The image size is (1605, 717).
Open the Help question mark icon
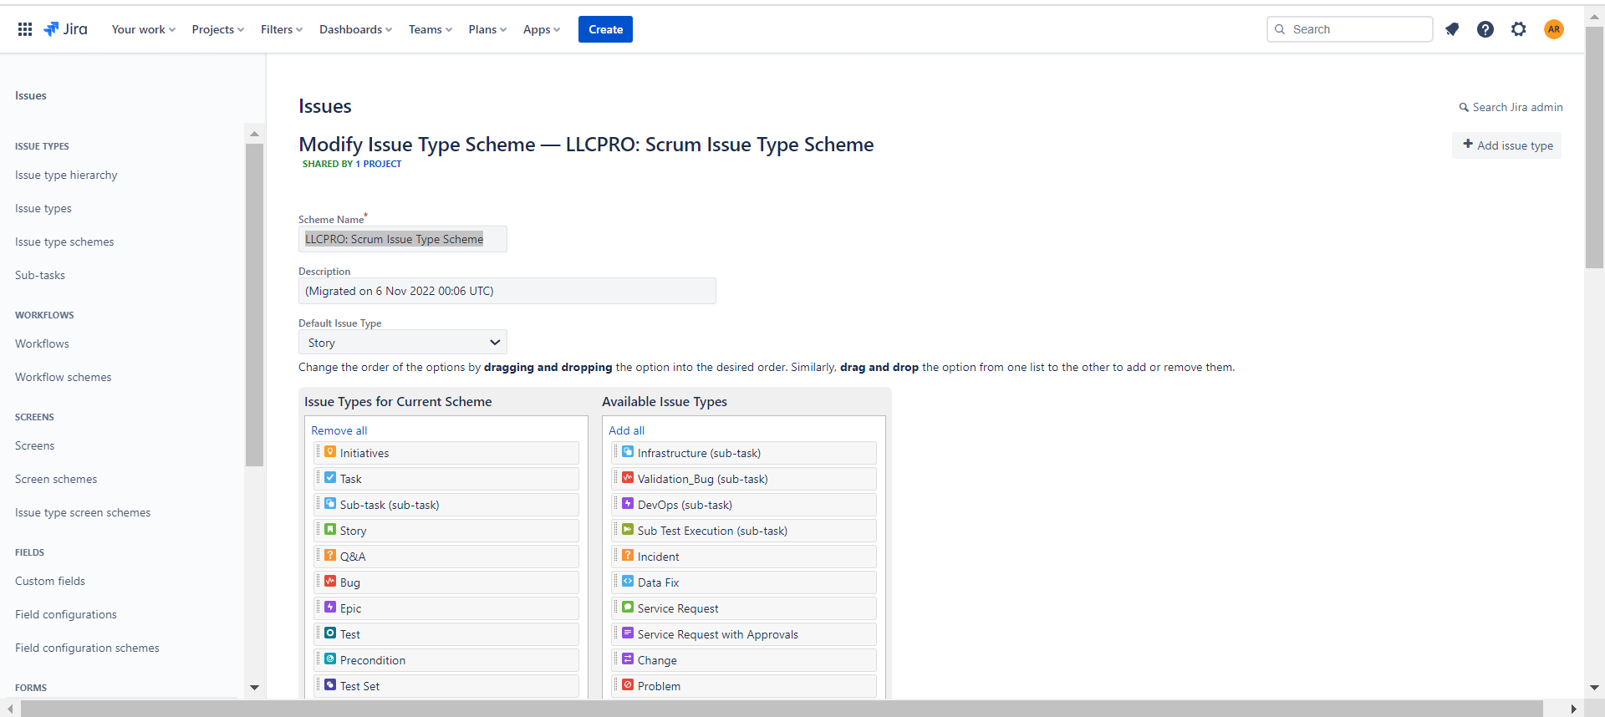pos(1485,29)
